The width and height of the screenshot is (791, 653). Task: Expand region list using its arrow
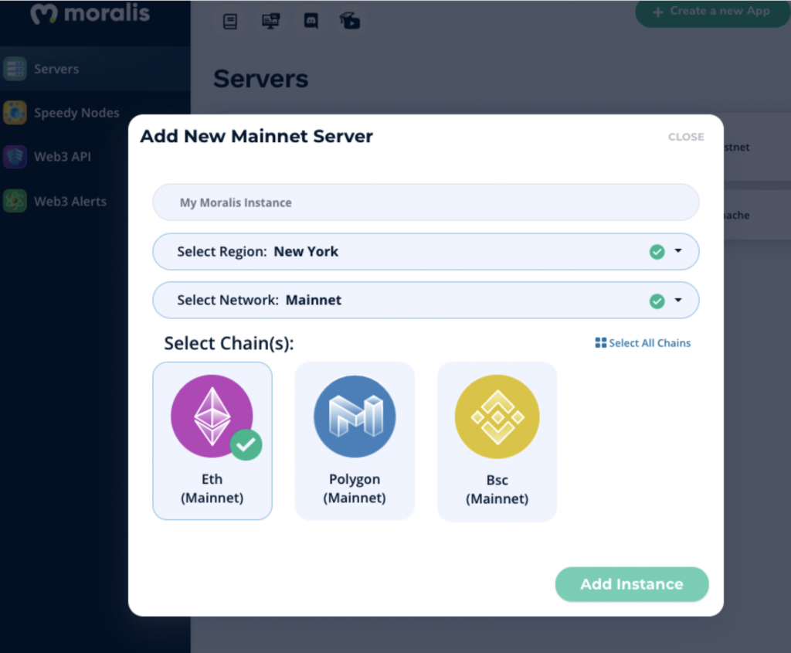[x=678, y=251]
